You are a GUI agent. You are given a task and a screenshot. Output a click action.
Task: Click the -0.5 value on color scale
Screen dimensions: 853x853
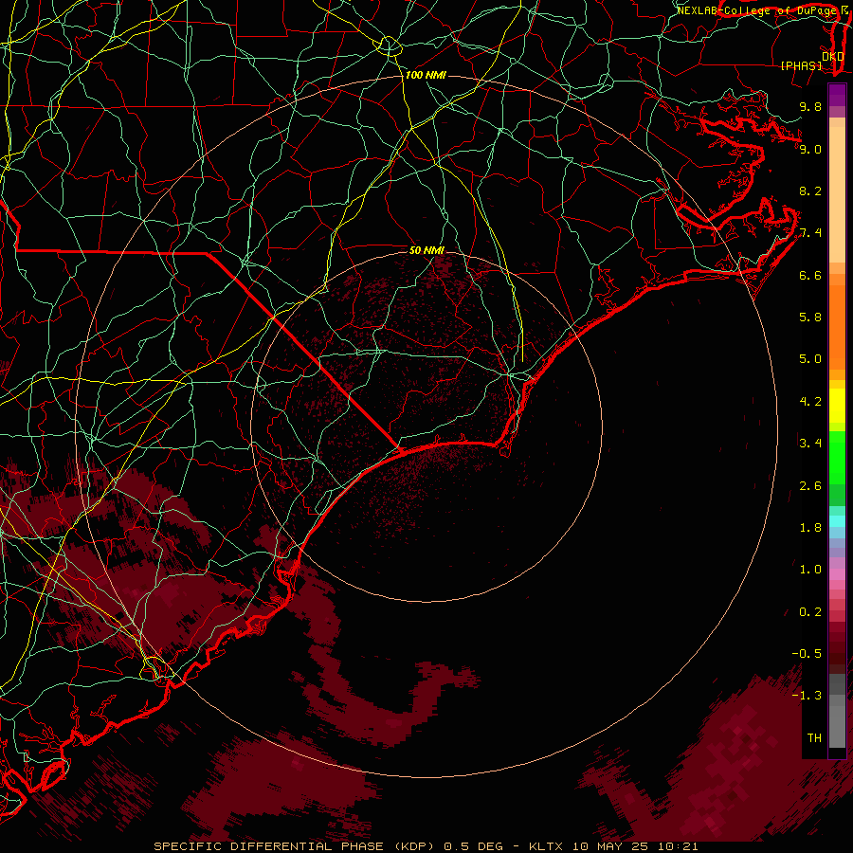point(808,654)
